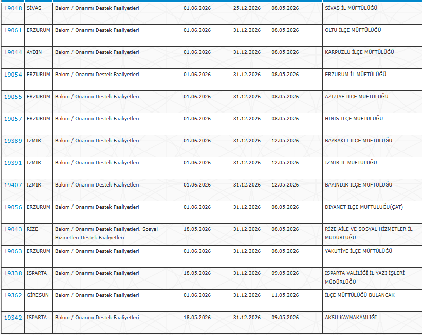Click BAYINDIR İLÇE MÜFTÜLÜĞÜ text
The height and width of the screenshot is (335, 422).
coord(358,185)
